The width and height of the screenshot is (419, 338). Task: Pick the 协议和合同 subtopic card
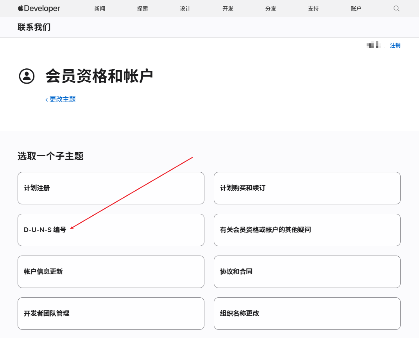[307, 272]
